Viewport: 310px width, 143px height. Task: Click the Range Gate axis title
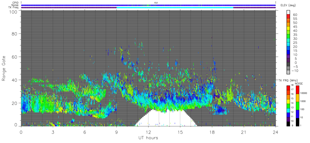click(4, 68)
